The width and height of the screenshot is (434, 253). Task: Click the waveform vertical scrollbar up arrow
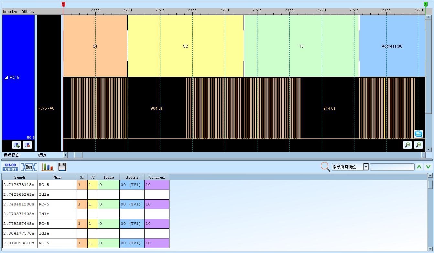coord(429,17)
